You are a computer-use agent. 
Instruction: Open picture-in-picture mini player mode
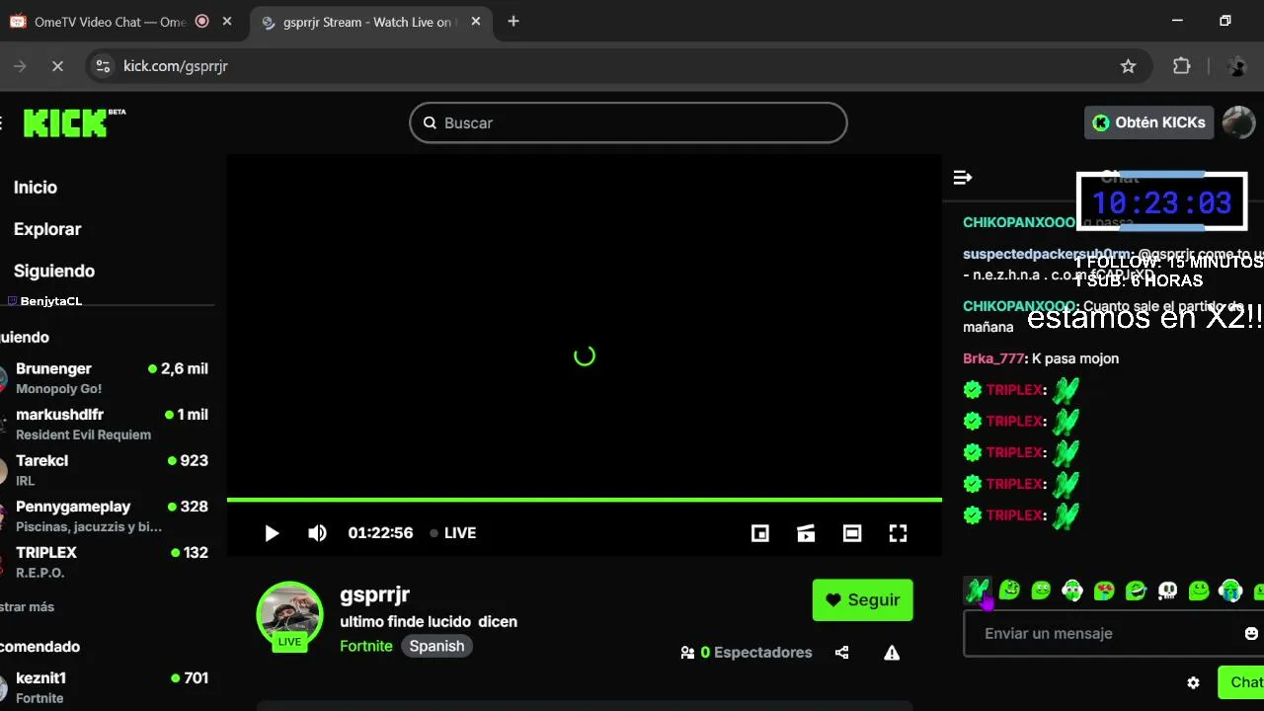point(760,533)
